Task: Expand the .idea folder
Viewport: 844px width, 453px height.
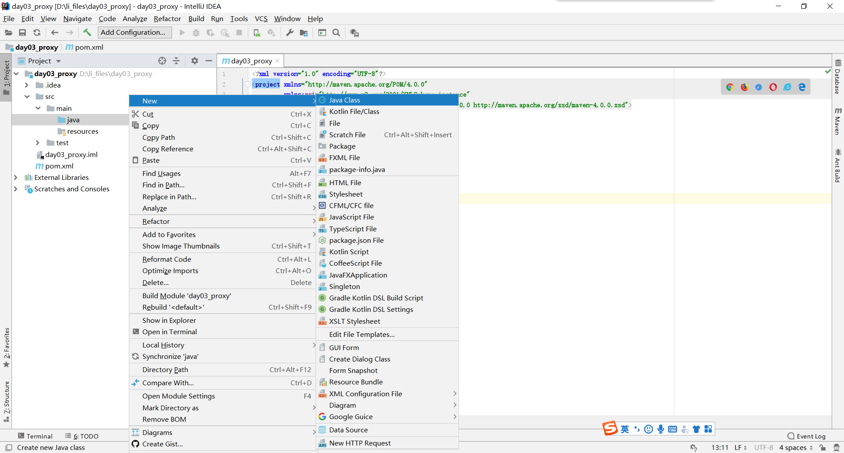Action: 26,85
